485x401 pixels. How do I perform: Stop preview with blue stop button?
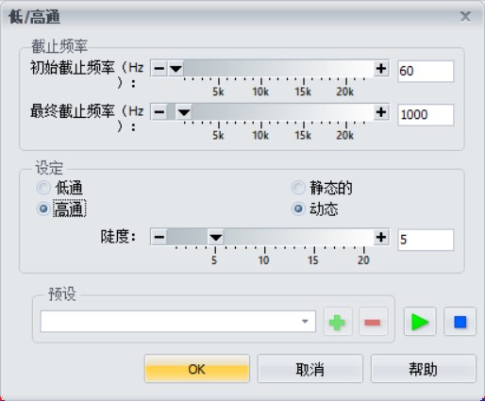pyautogui.click(x=460, y=322)
